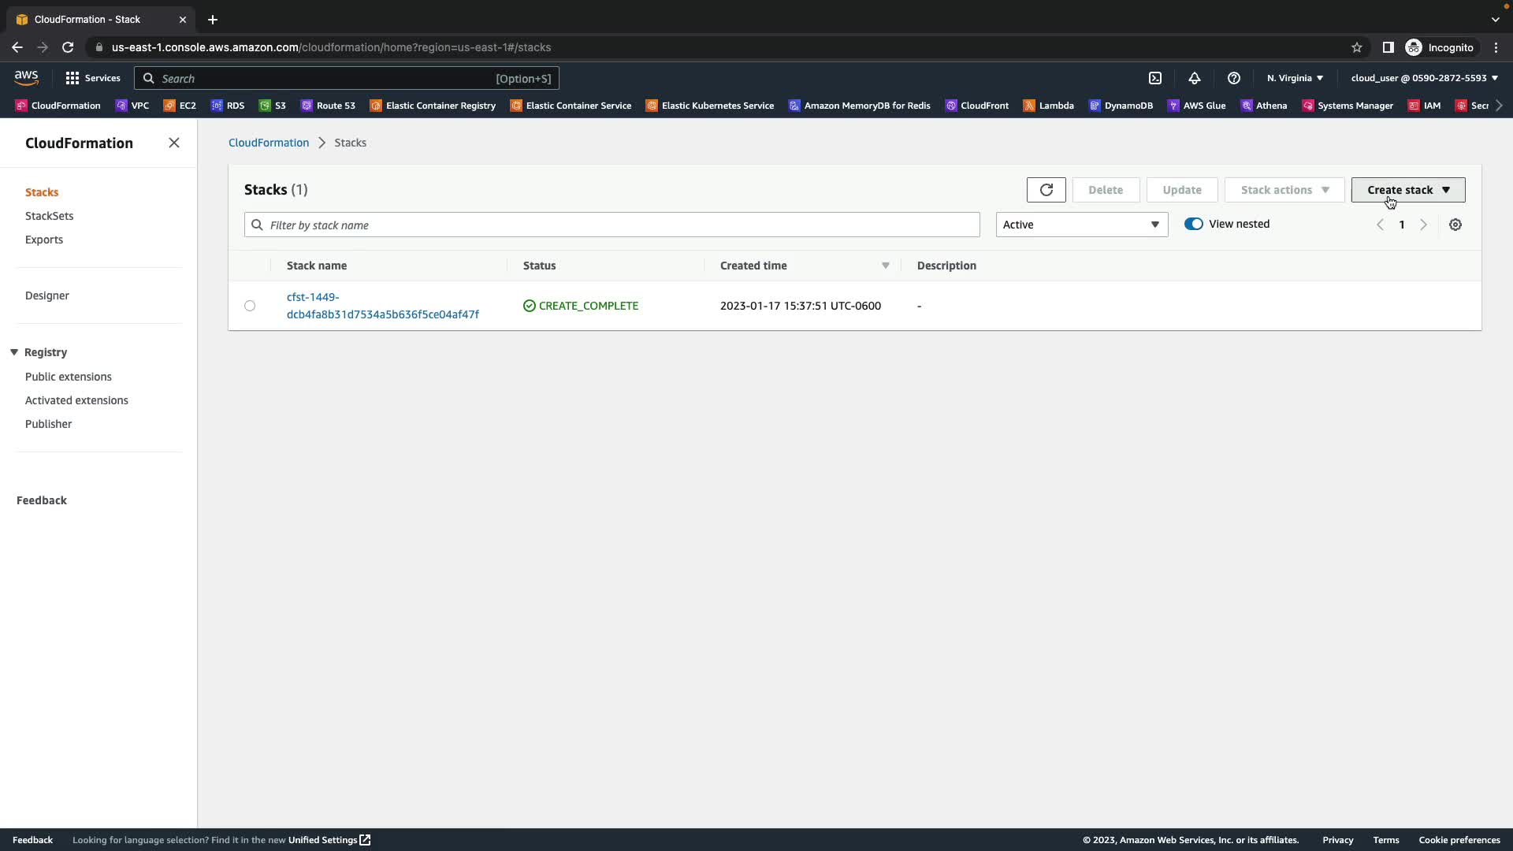Go to StackSets in sidebar
1513x851 pixels.
click(x=49, y=216)
